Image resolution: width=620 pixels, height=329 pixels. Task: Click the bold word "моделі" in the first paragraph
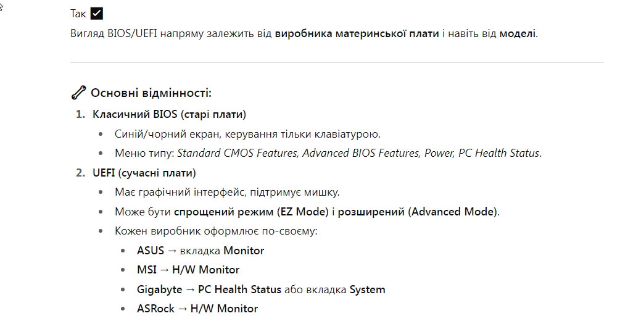(x=518, y=33)
